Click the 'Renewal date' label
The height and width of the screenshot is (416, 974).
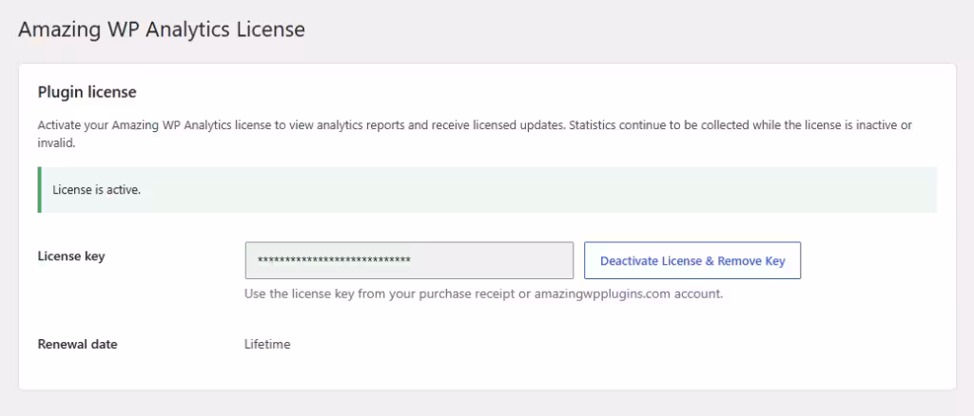[x=78, y=344]
